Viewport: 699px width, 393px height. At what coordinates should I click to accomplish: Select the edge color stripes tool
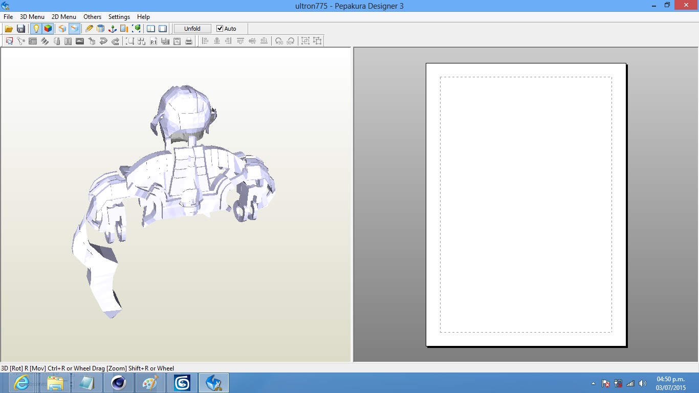45,41
